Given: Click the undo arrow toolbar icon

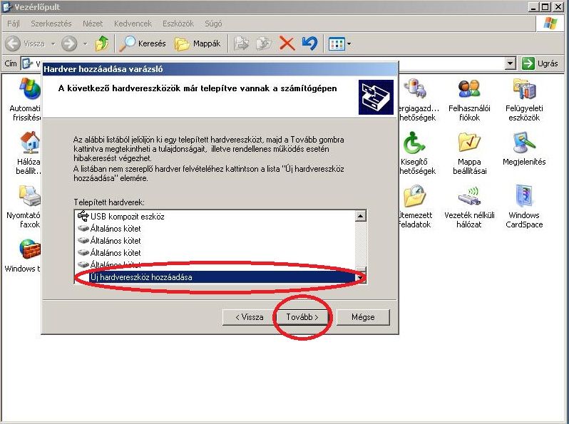Looking at the screenshot, I should pyautogui.click(x=309, y=43).
